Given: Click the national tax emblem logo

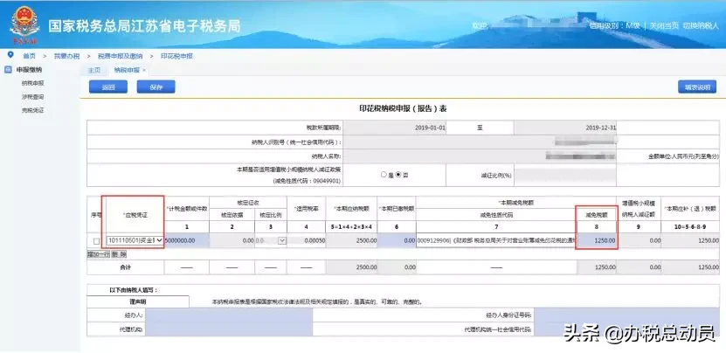Looking at the screenshot, I should click(x=24, y=25).
